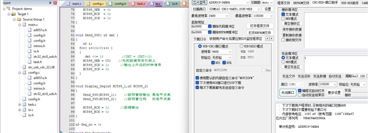Open the 程序文件 tab
Viewport: 368px width, 133px height.
284,3
